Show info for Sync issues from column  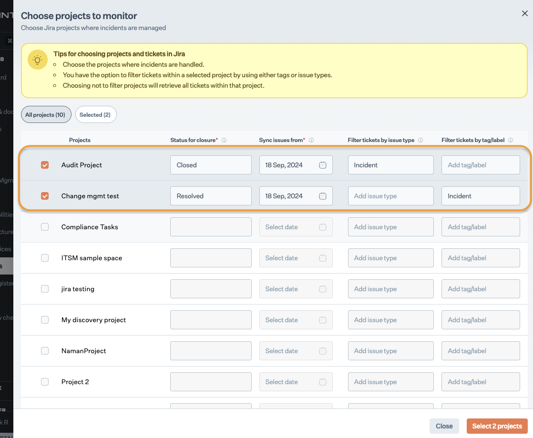coord(311,140)
